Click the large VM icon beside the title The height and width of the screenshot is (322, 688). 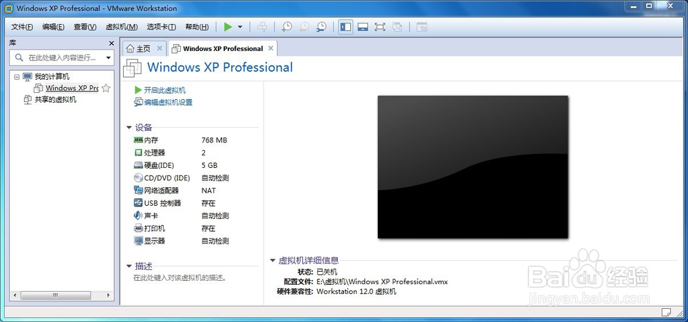coord(133,67)
